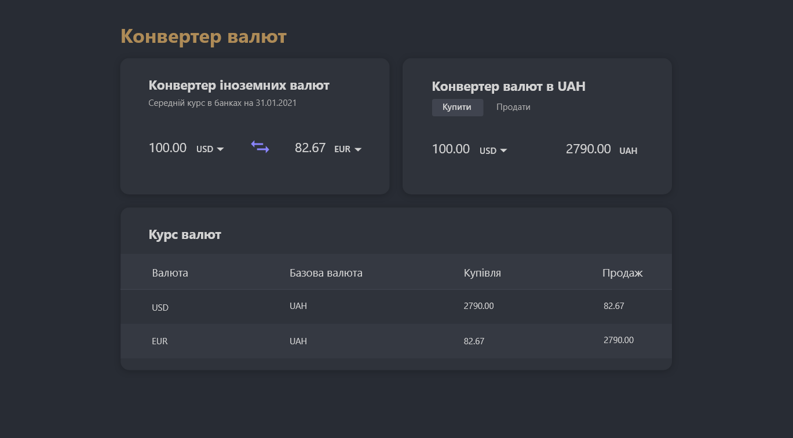793x438 pixels.
Task: Select the EUR row currency cell
Action: (159, 341)
